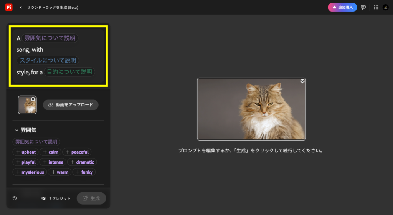Add the upbeat mood tag

(25, 152)
